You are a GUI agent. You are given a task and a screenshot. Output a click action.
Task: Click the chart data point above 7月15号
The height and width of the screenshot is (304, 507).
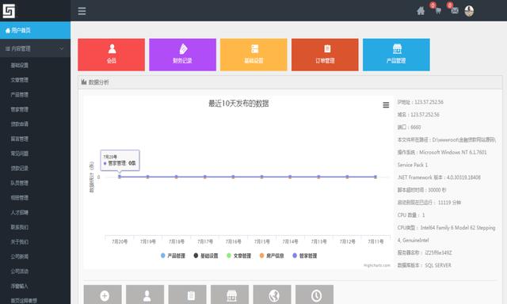(x=261, y=177)
